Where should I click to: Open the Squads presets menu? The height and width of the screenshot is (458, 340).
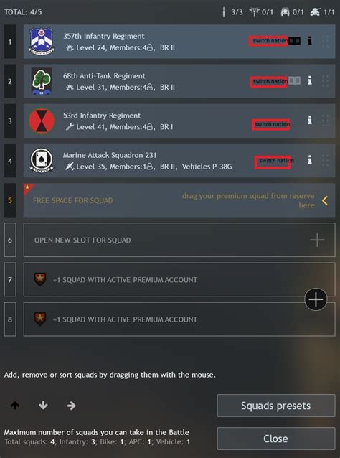tap(276, 406)
